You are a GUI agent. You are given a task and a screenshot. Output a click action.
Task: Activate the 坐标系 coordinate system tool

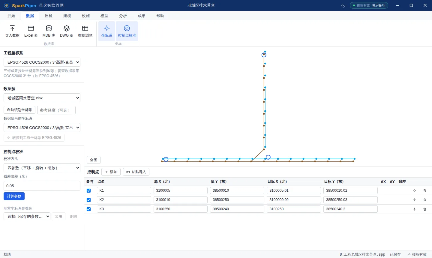click(x=107, y=31)
